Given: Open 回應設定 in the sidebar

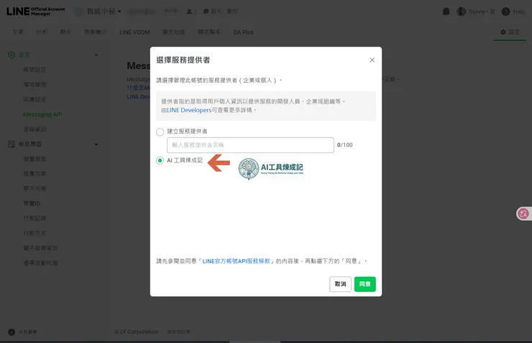Looking at the screenshot, I should tap(35, 99).
